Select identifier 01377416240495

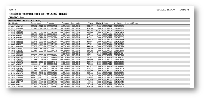[x=16, y=37]
